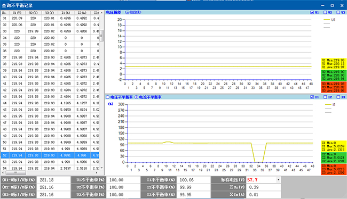Select the cell 219.99 in row 33
The height and width of the screenshot is (199, 347).
tap(33, 31)
